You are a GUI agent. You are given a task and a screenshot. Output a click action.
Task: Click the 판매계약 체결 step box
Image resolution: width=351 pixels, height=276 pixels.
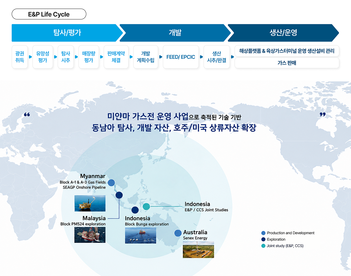click(116, 57)
